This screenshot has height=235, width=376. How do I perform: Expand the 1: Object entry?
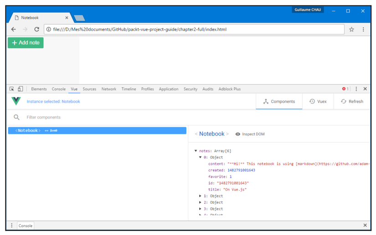pos(201,196)
